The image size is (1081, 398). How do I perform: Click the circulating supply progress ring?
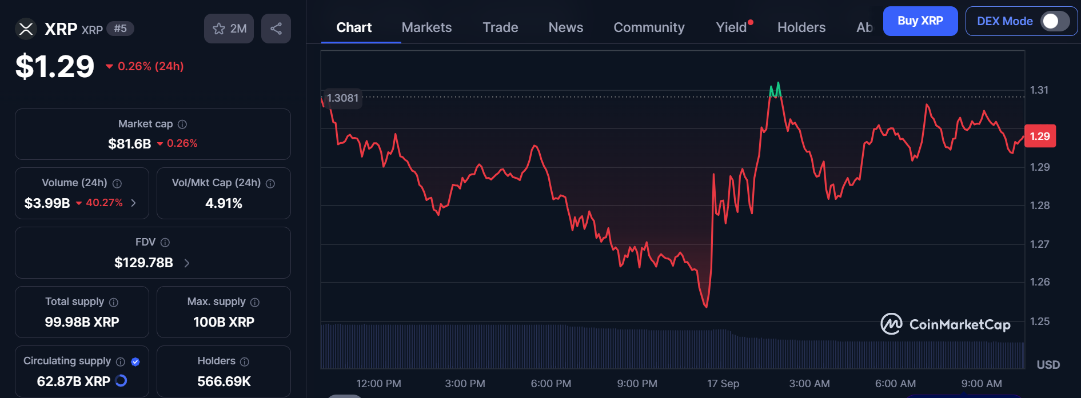point(121,381)
